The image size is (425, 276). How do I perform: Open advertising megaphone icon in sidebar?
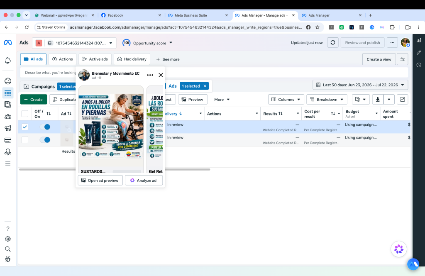click(x=8, y=128)
